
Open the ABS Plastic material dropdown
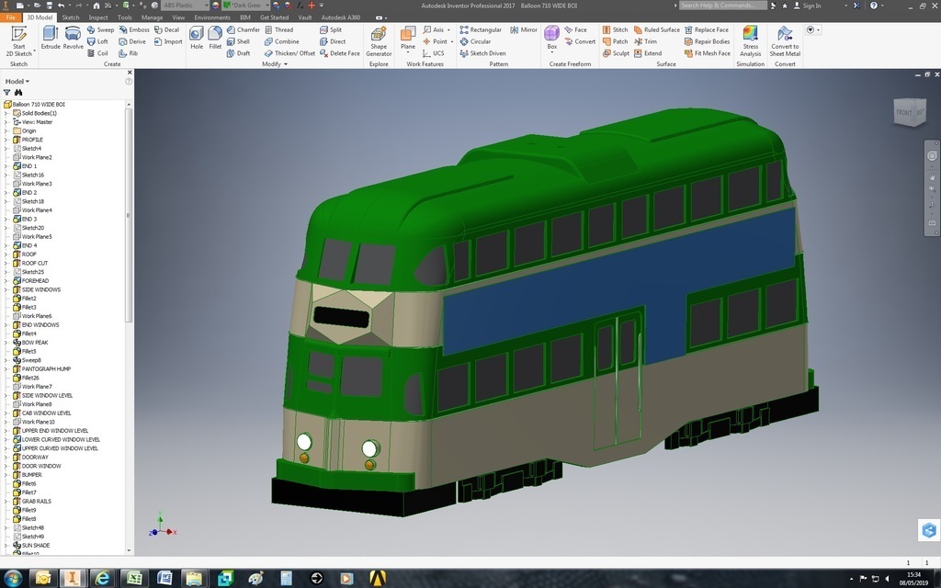(184, 6)
